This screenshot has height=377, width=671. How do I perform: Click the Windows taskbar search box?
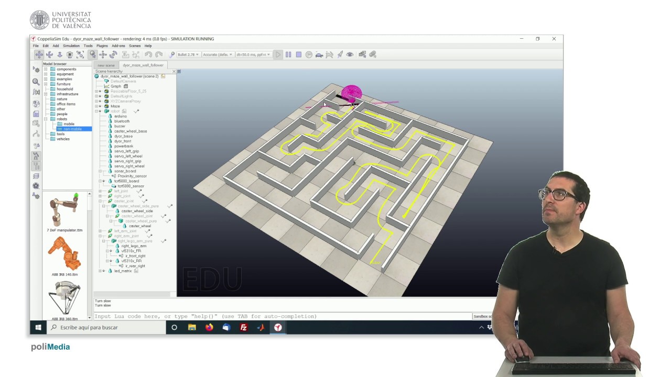106,327
